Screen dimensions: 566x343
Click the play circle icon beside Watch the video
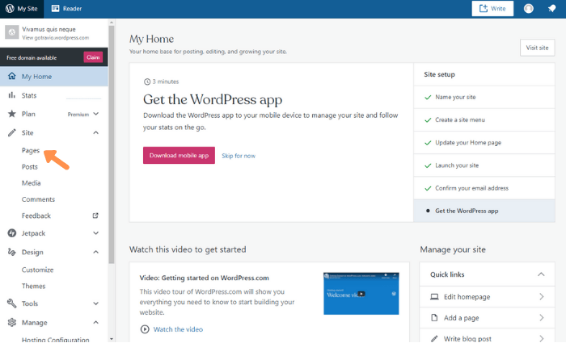pos(145,329)
